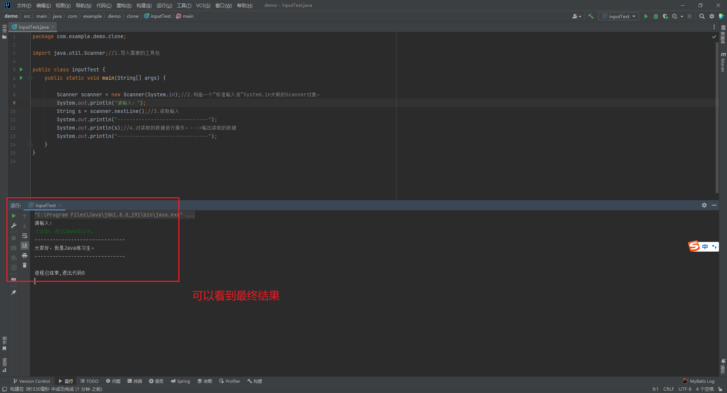Open the Spring tool window
The image size is (727, 393).
coord(180,381)
